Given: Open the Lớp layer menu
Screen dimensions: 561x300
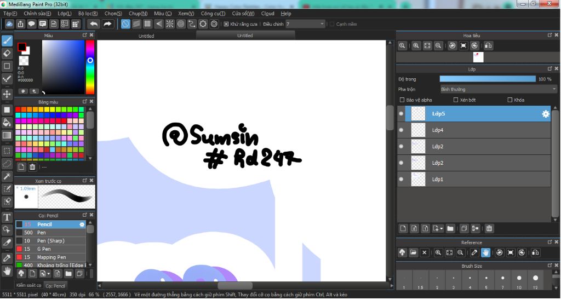Looking at the screenshot, I should [x=65, y=14].
